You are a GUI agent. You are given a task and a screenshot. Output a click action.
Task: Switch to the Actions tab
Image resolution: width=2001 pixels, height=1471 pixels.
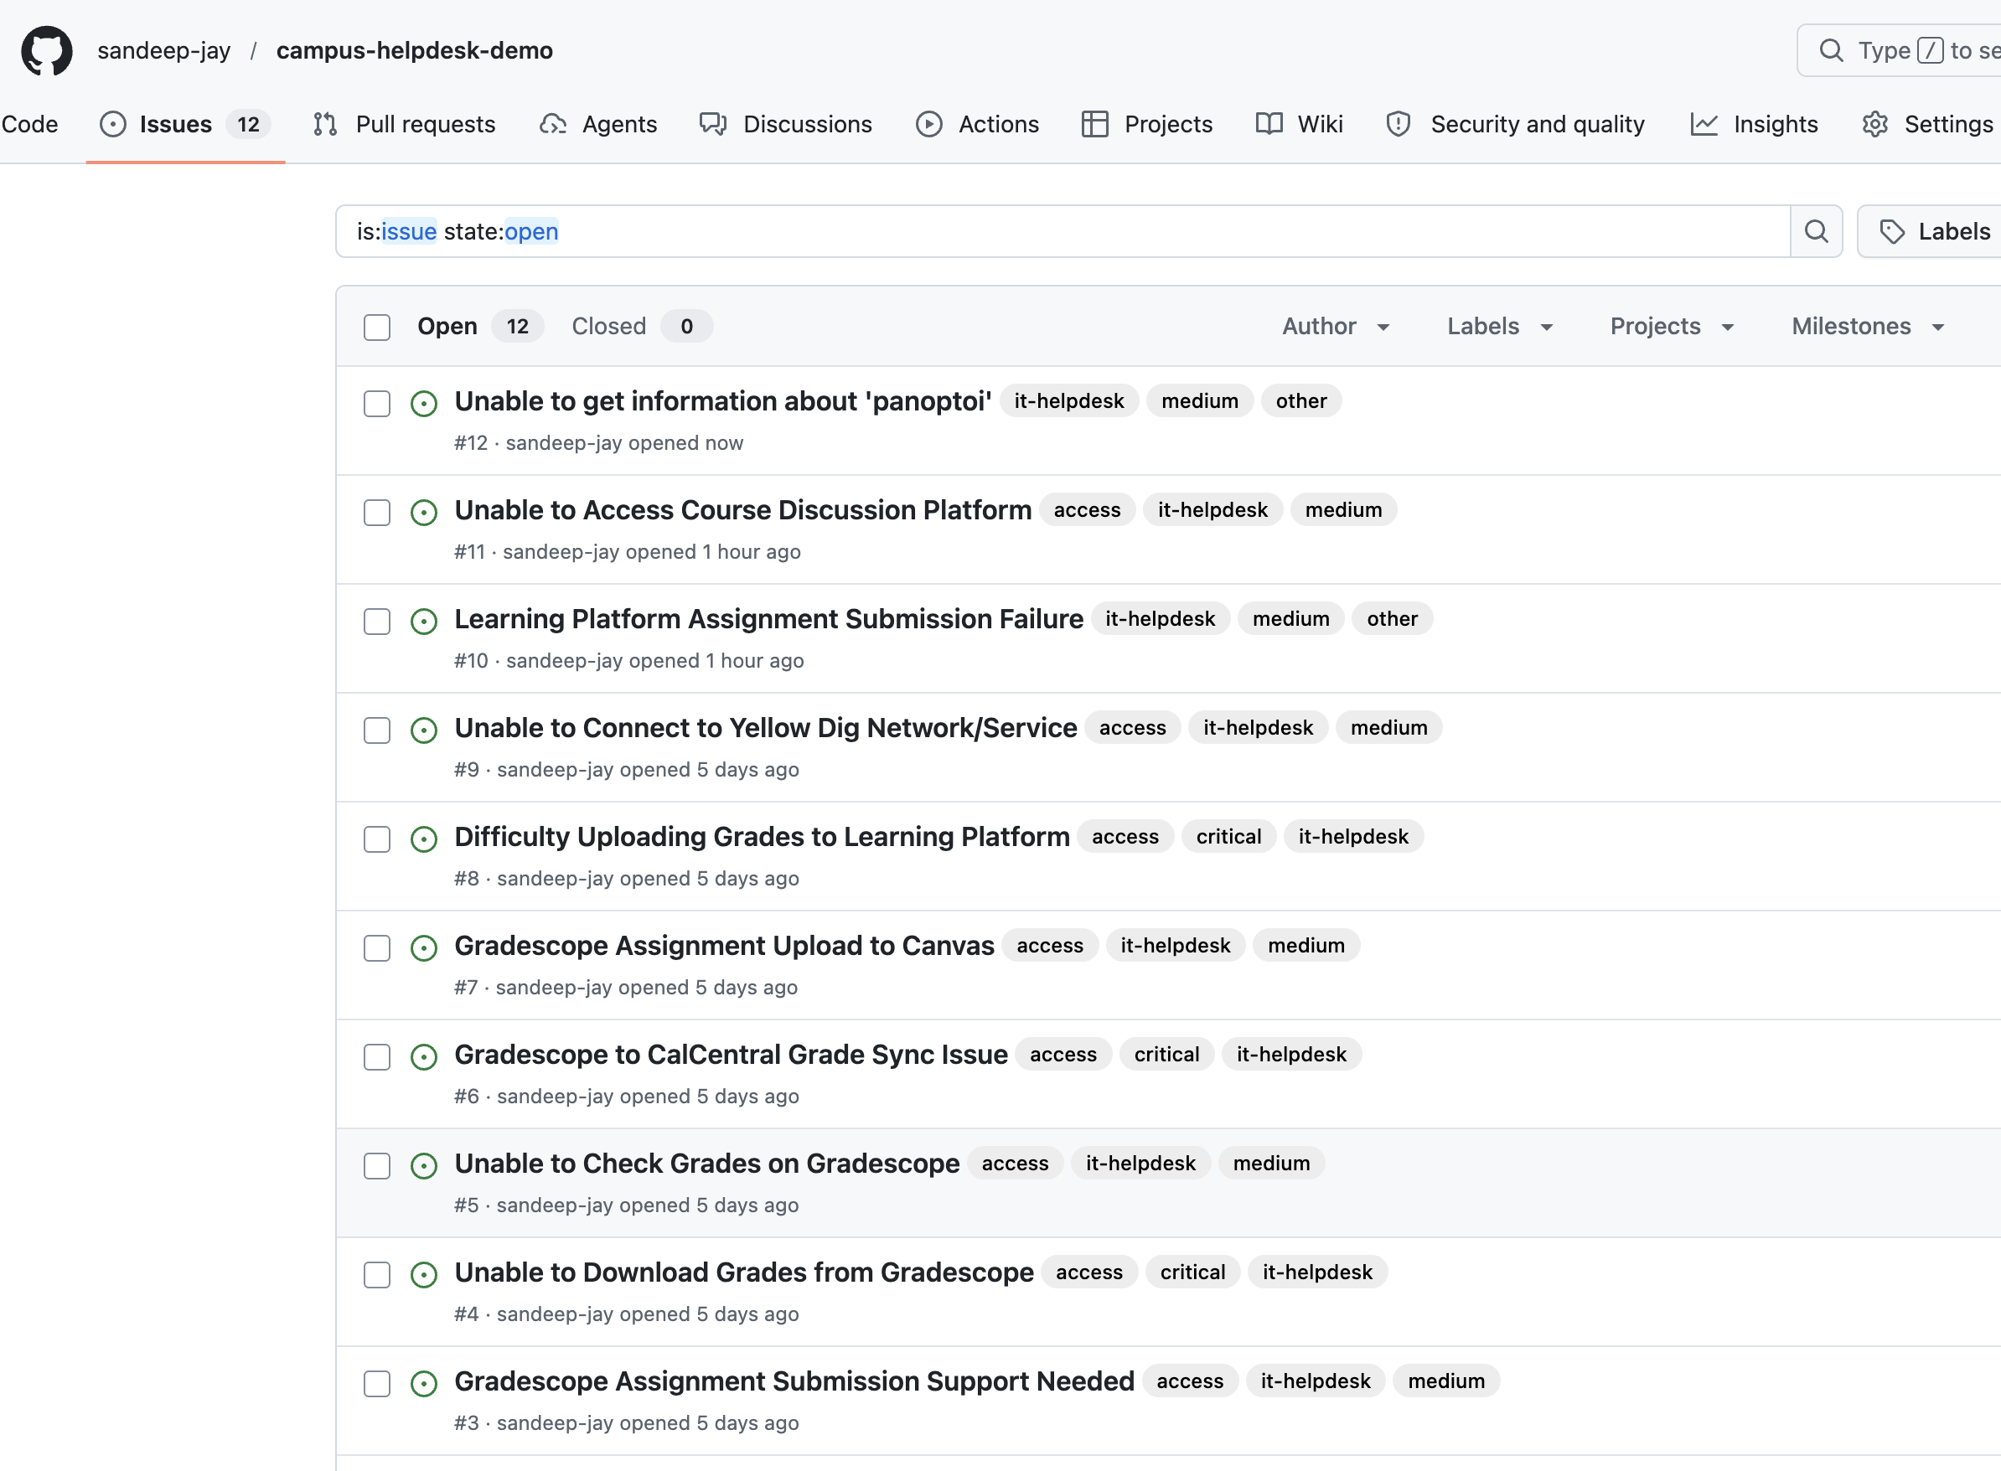pyautogui.click(x=978, y=124)
